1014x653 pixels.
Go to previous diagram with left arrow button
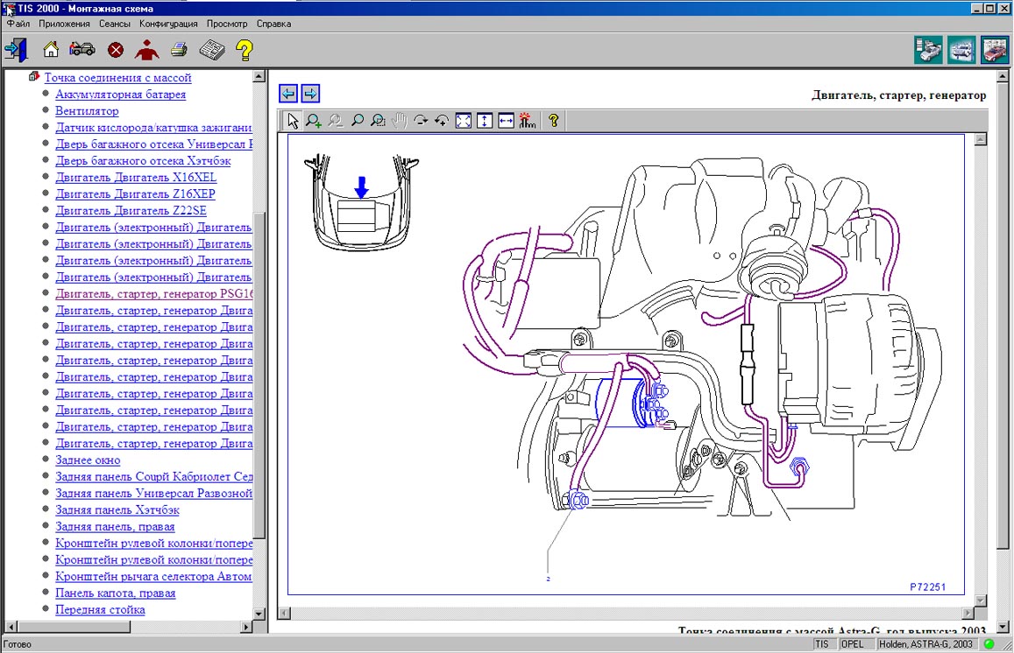tap(287, 94)
